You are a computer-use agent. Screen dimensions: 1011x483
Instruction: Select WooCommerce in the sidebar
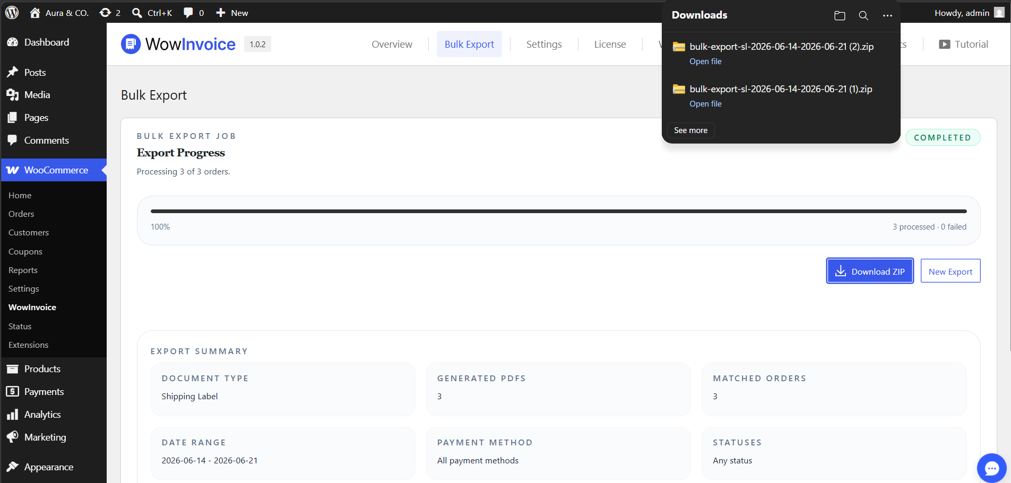(54, 170)
